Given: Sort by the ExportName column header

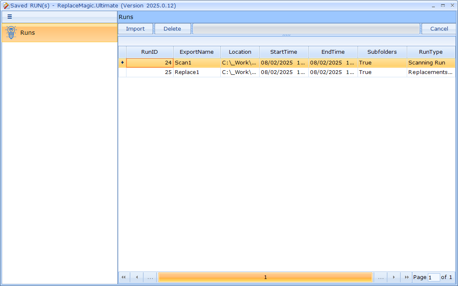Looking at the screenshot, I should (197, 52).
